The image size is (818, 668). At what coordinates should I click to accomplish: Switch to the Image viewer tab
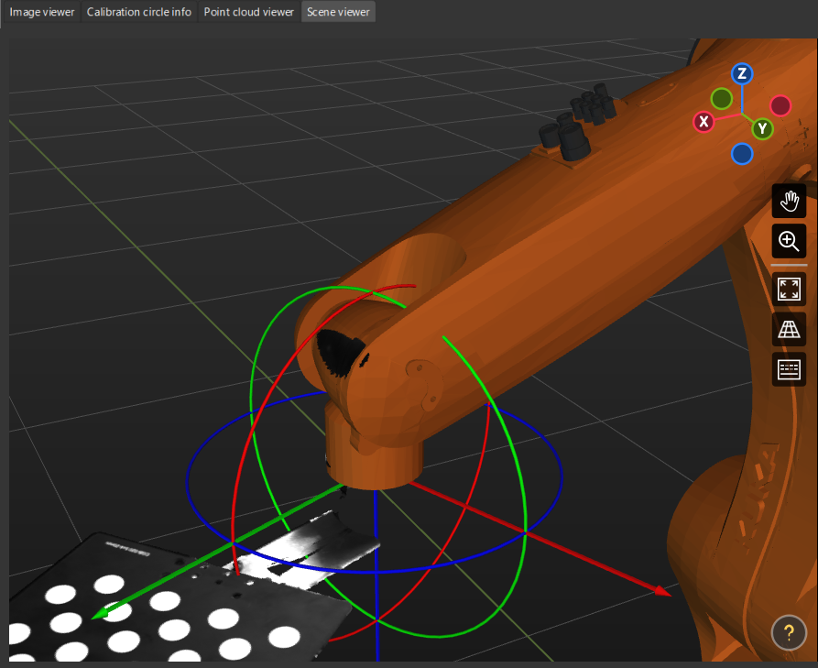41,12
